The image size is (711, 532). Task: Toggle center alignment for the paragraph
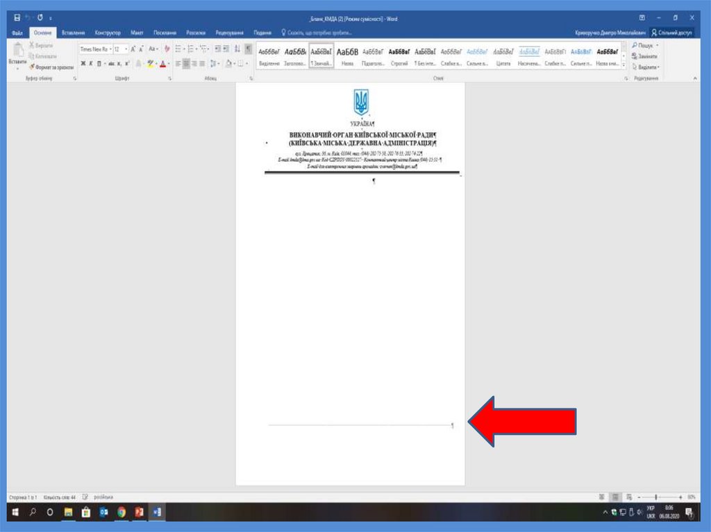click(186, 64)
